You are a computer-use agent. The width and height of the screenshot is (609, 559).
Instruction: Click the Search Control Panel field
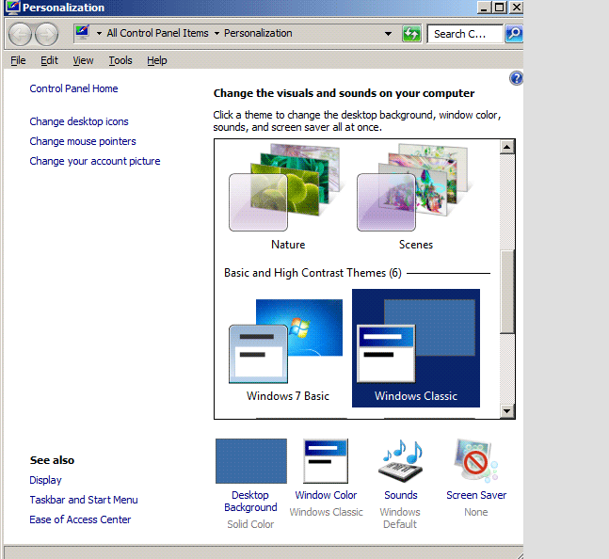(465, 34)
